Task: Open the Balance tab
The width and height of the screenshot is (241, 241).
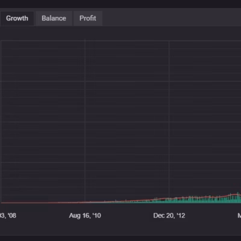Action: [54, 18]
